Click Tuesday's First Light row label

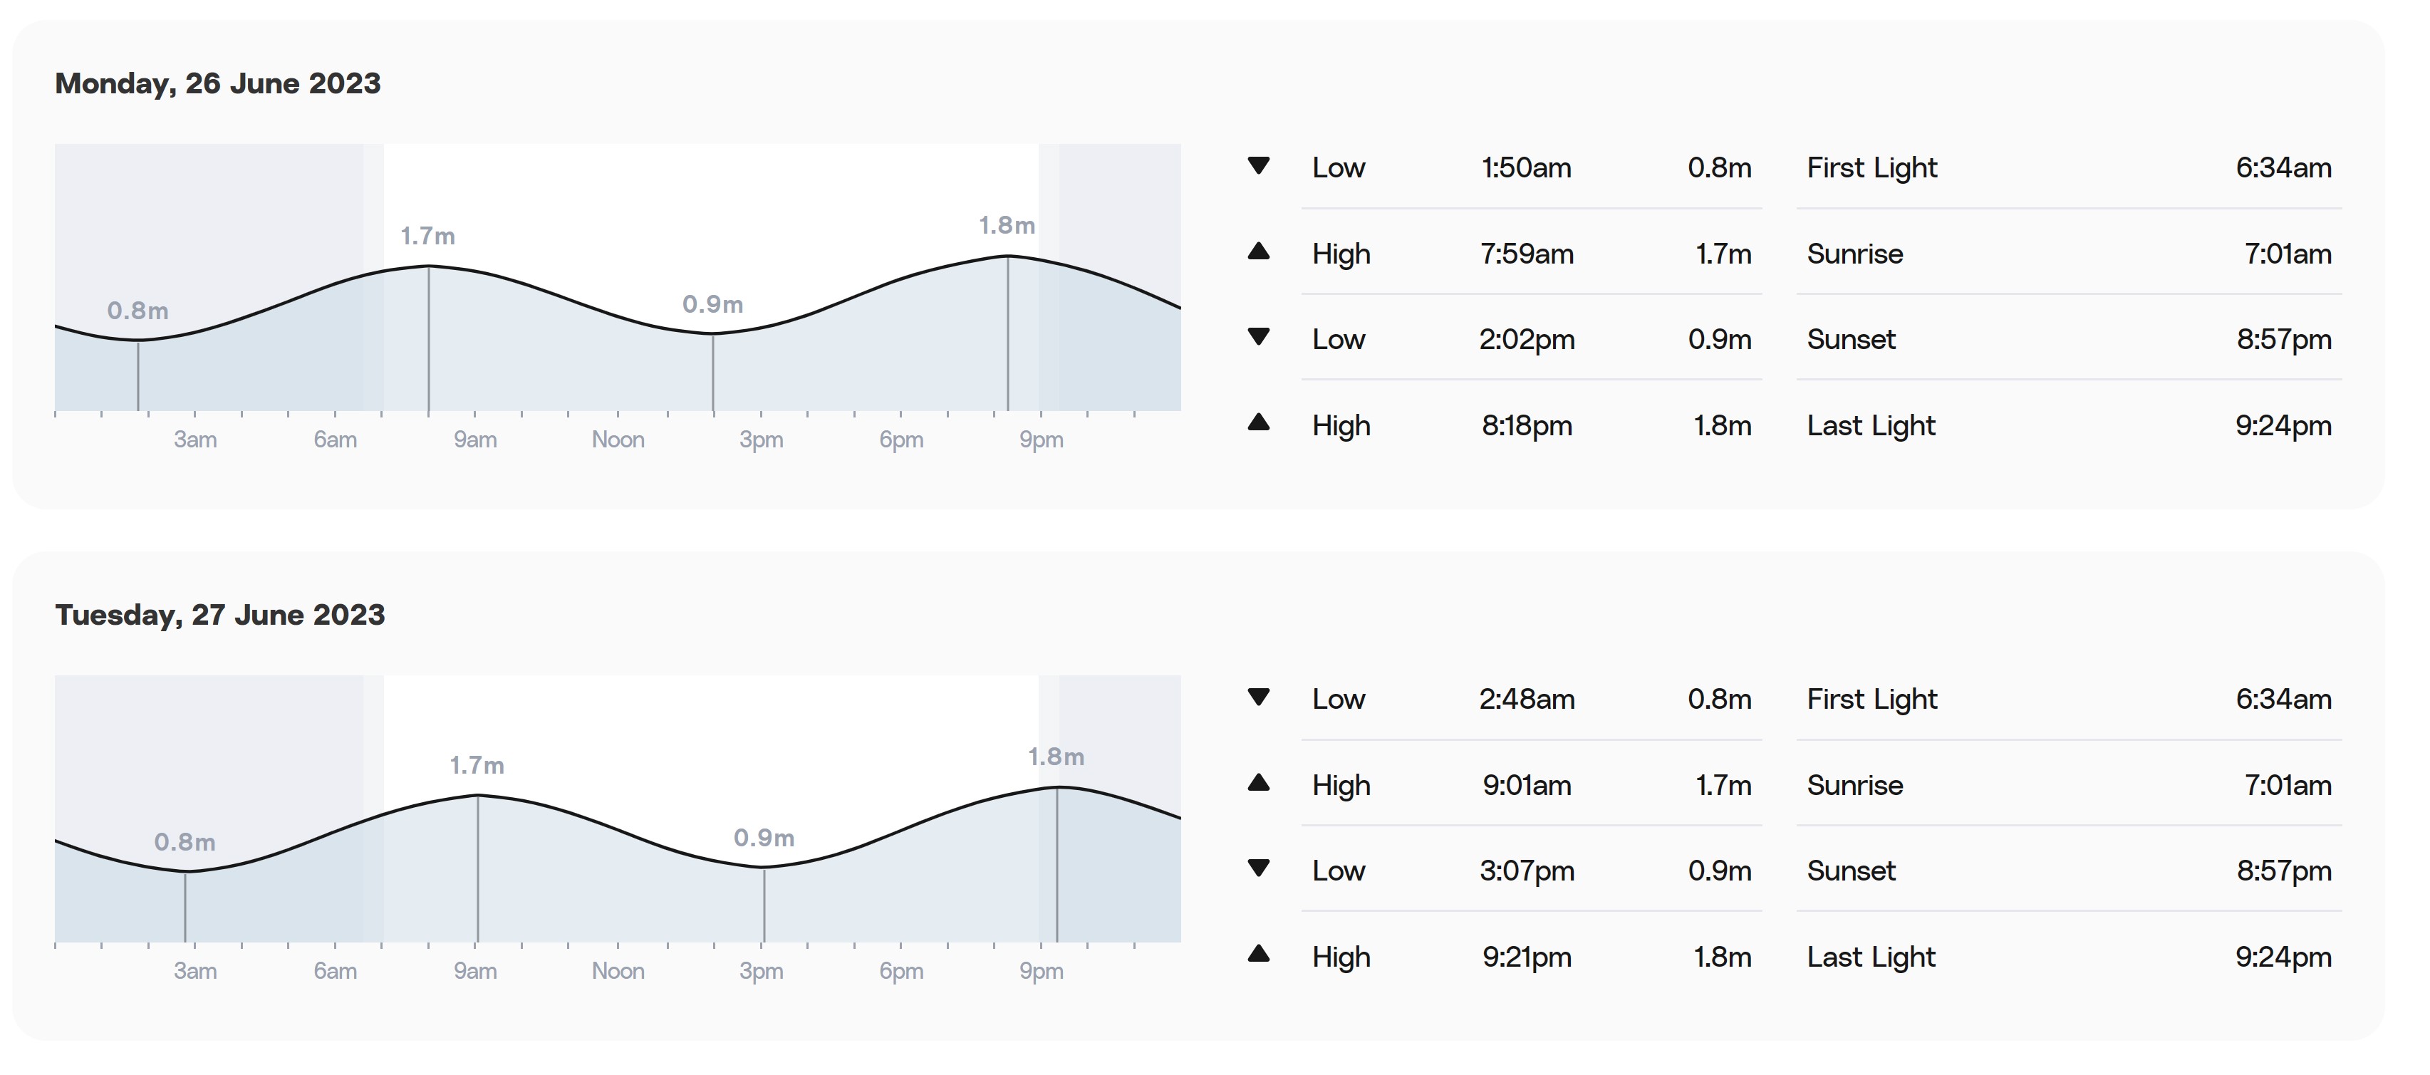pos(1871,699)
